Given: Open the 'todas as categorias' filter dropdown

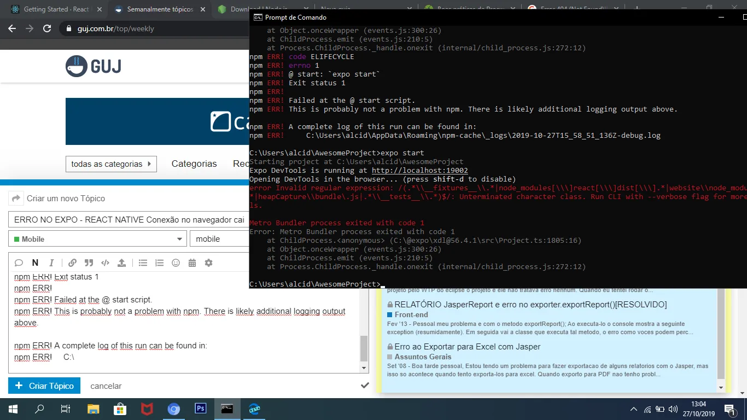Looking at the screenshot, I should pyautogui.click(x=110, y=164).
